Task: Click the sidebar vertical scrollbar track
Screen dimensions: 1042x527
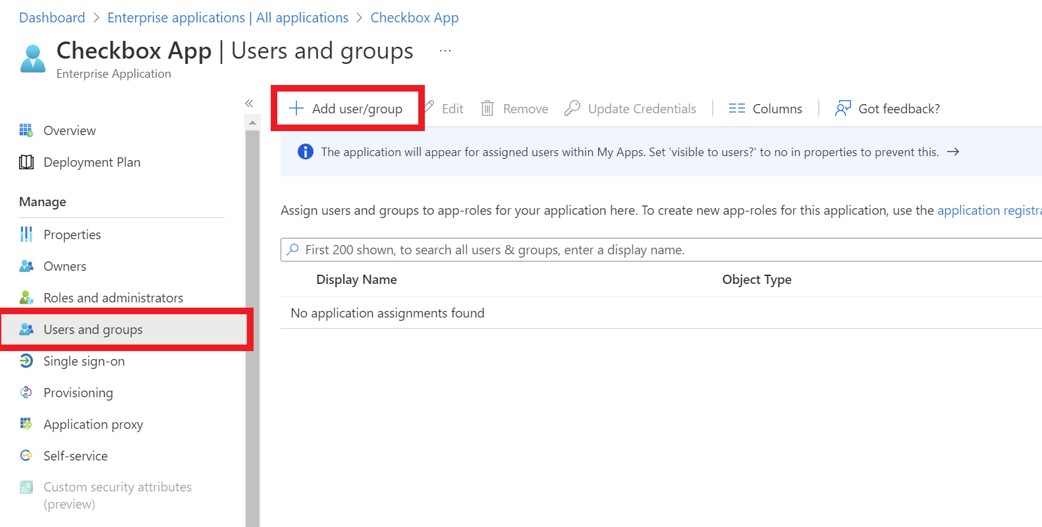Action: (252, 328)
